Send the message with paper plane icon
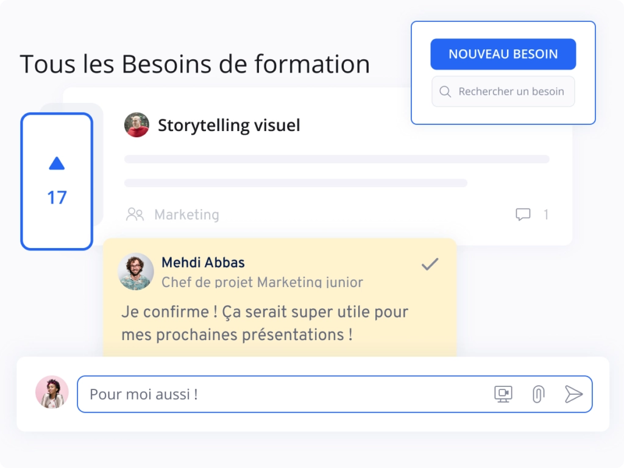Image resolution: width=624 pixels, height=468 pixels. coord(573,394)
